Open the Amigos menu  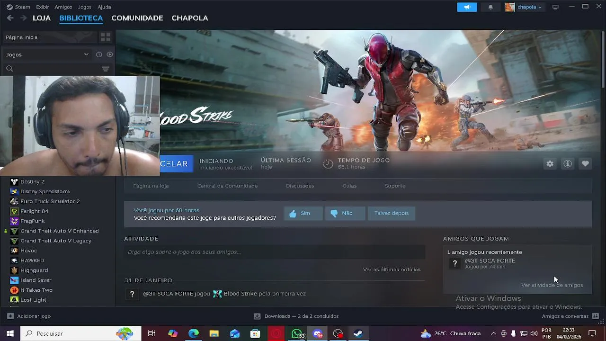pos(63,7)
